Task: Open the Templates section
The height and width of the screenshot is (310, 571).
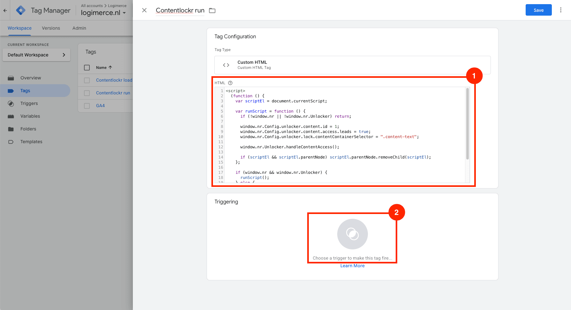Action: point(11,142)
